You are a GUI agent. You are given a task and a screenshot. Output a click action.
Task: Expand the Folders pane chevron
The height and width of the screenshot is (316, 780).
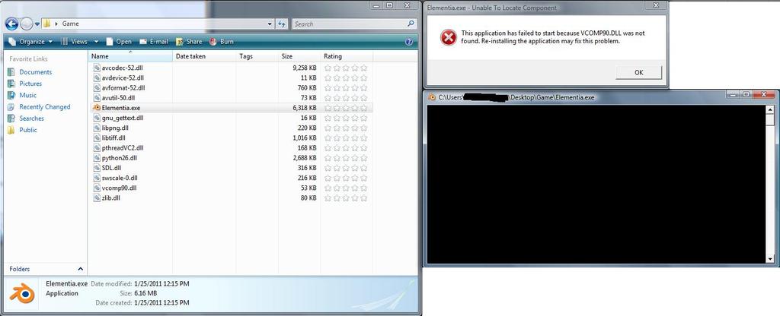81,269
